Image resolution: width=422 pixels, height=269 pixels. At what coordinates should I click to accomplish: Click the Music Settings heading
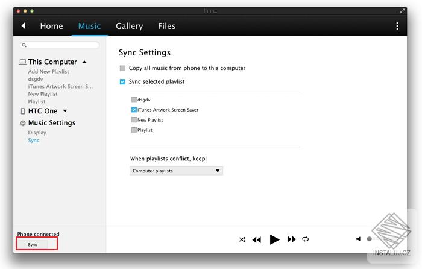tap(52, 123)
